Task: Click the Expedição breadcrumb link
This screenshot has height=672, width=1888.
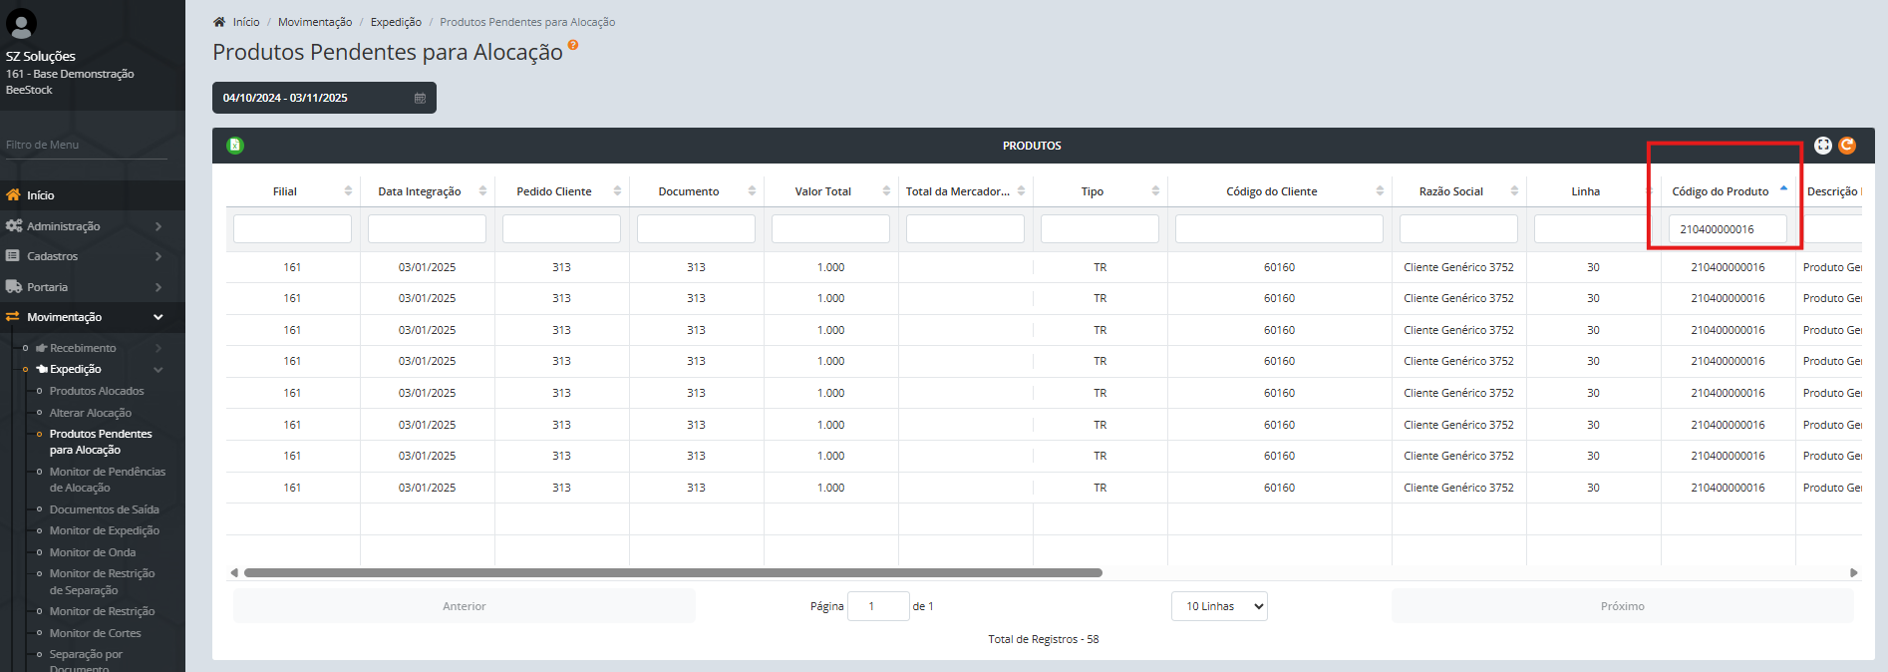Action: 396,22
